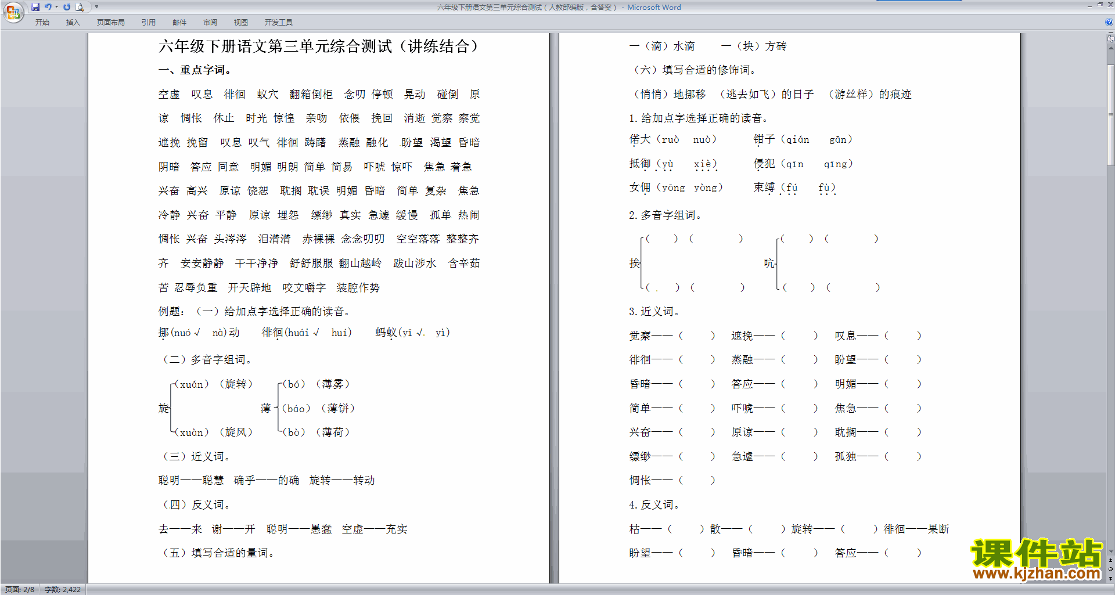The height and width of the screenshot is (595, 1115).
Task: Click the ruler toggle icon above the scrollbar
Action: (x=1110, y=39)
